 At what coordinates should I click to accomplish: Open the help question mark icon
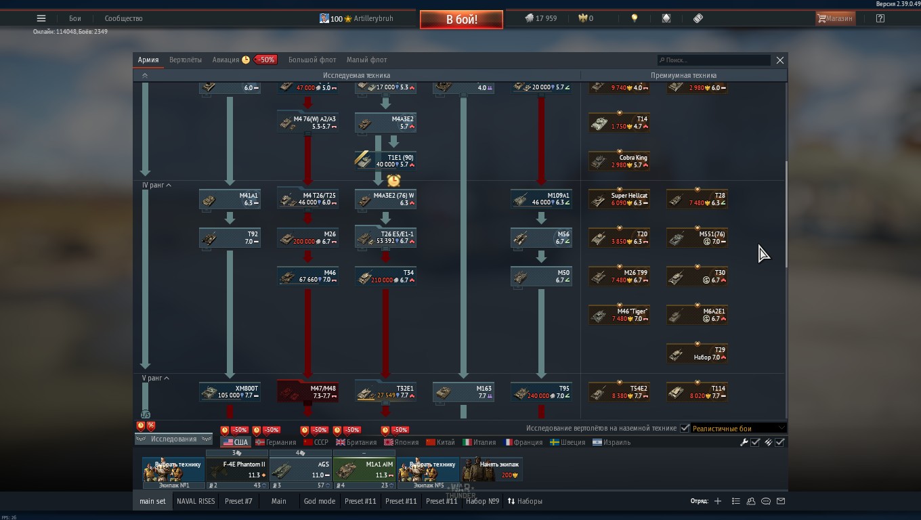(x=880, y=18)
